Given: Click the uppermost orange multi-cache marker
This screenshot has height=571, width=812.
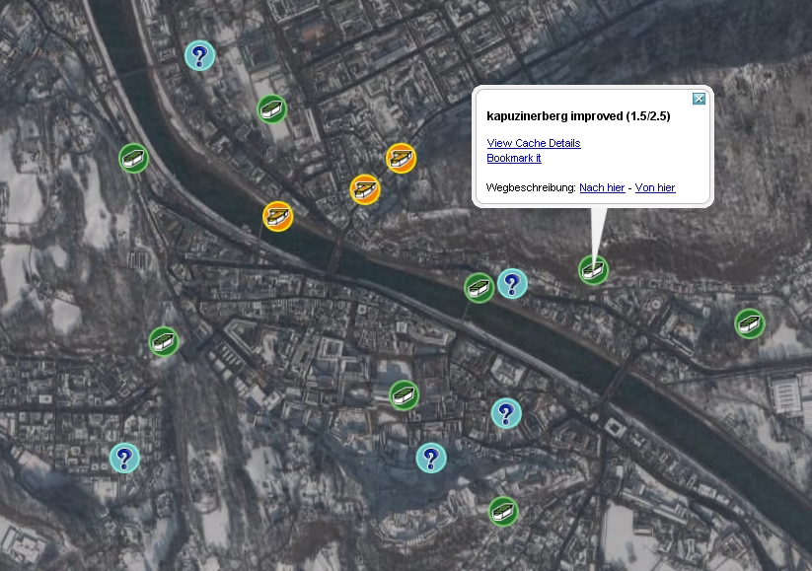Looking at the screenshot, I should 401,158.
